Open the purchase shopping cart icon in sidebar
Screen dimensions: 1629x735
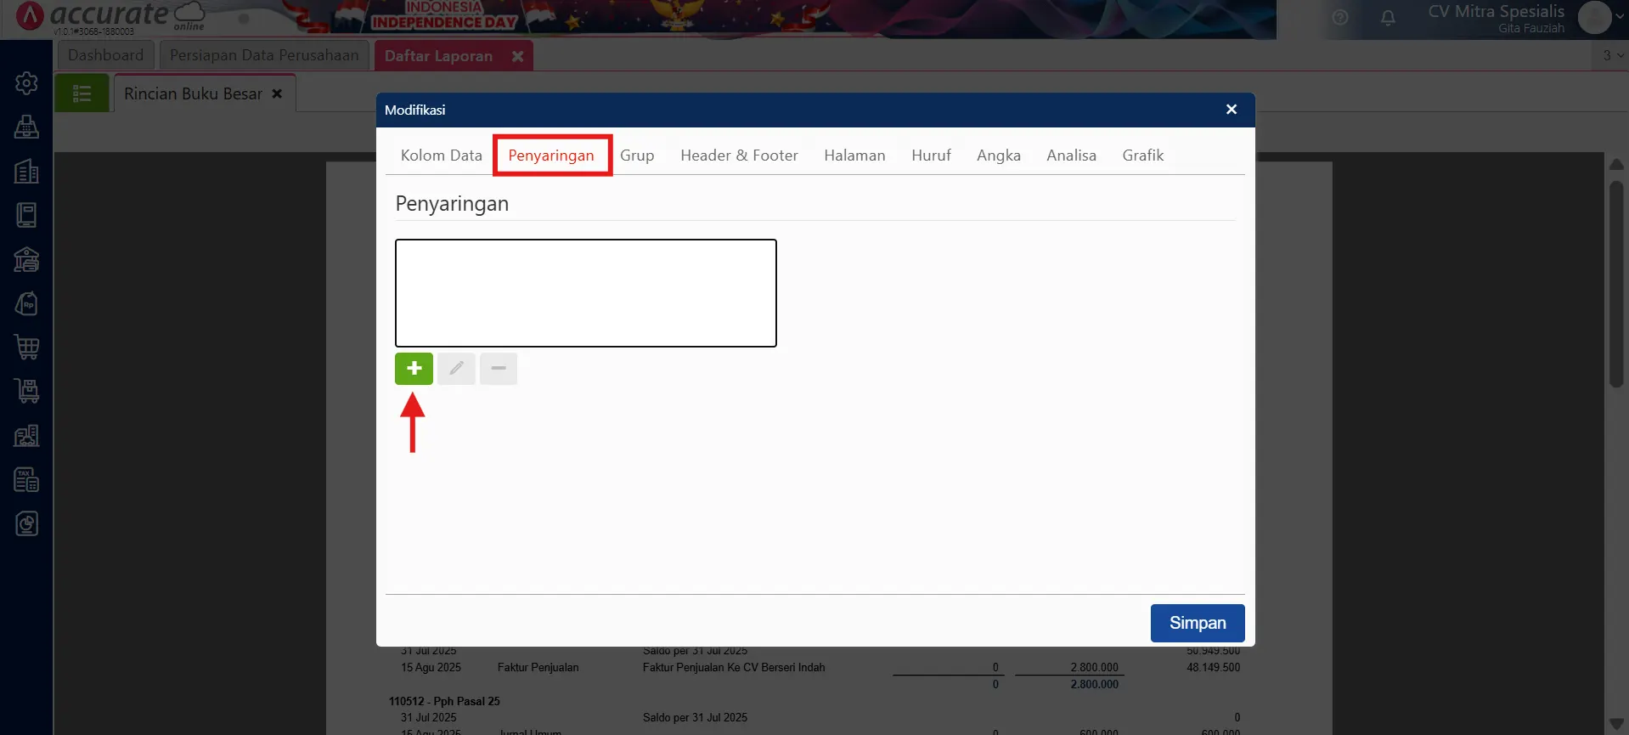pos(26,348)
